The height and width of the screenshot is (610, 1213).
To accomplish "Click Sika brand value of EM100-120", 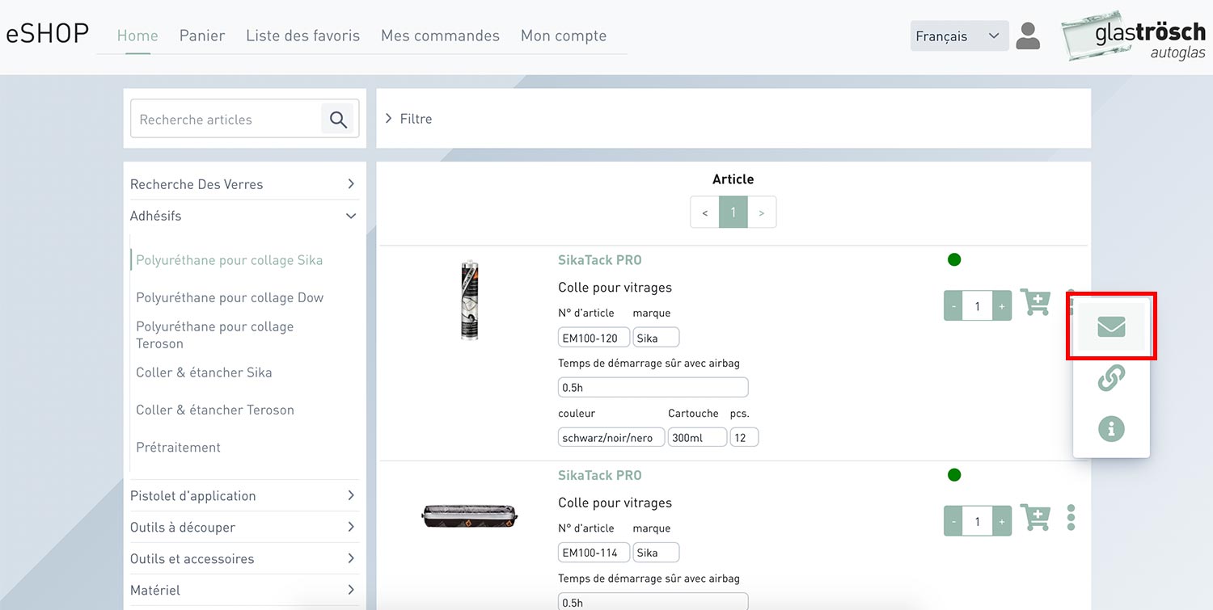I will click(656, 338).
